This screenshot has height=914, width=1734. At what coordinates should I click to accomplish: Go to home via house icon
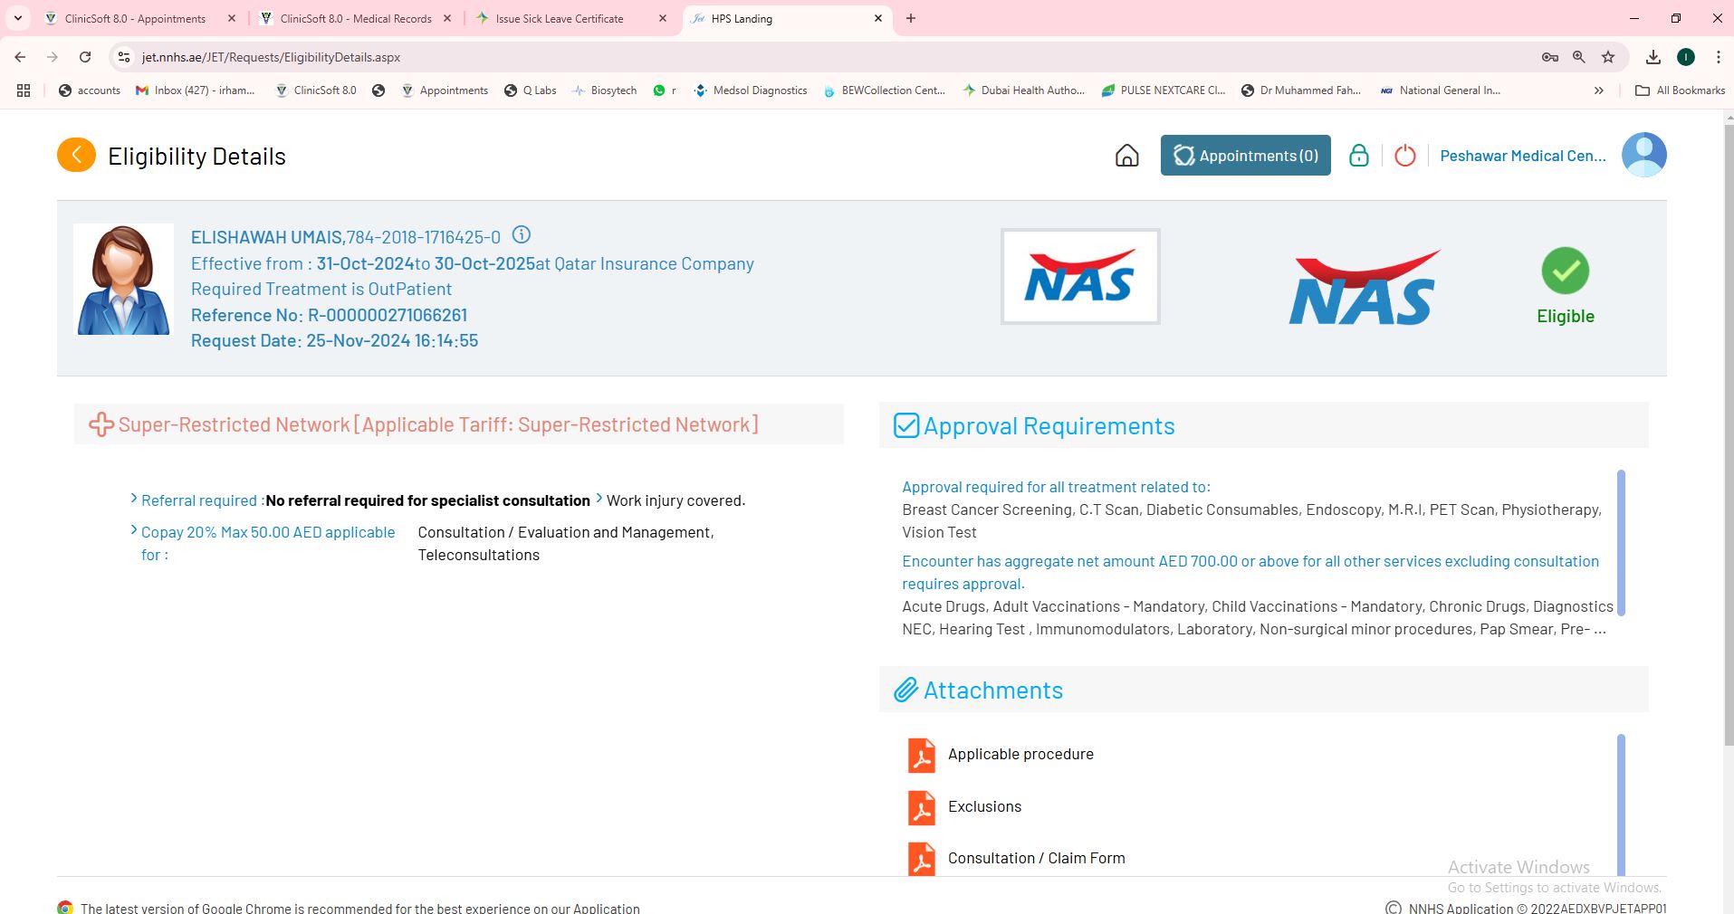[1126, 156]
